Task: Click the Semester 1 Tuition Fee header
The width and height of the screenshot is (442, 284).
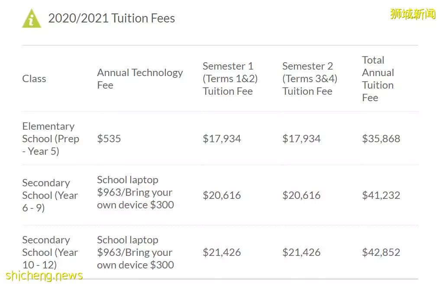Action: coord(230,79)
